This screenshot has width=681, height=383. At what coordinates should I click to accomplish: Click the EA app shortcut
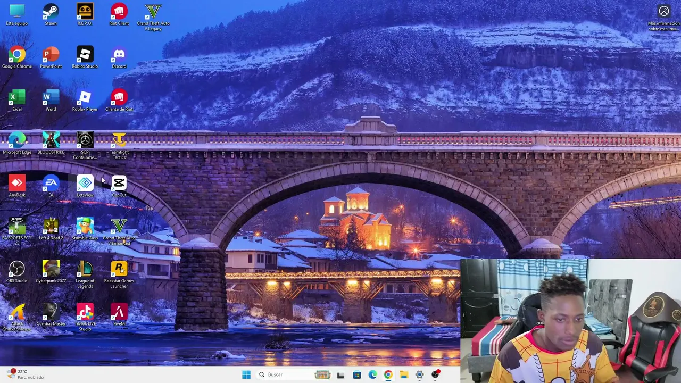coord(51,186)
